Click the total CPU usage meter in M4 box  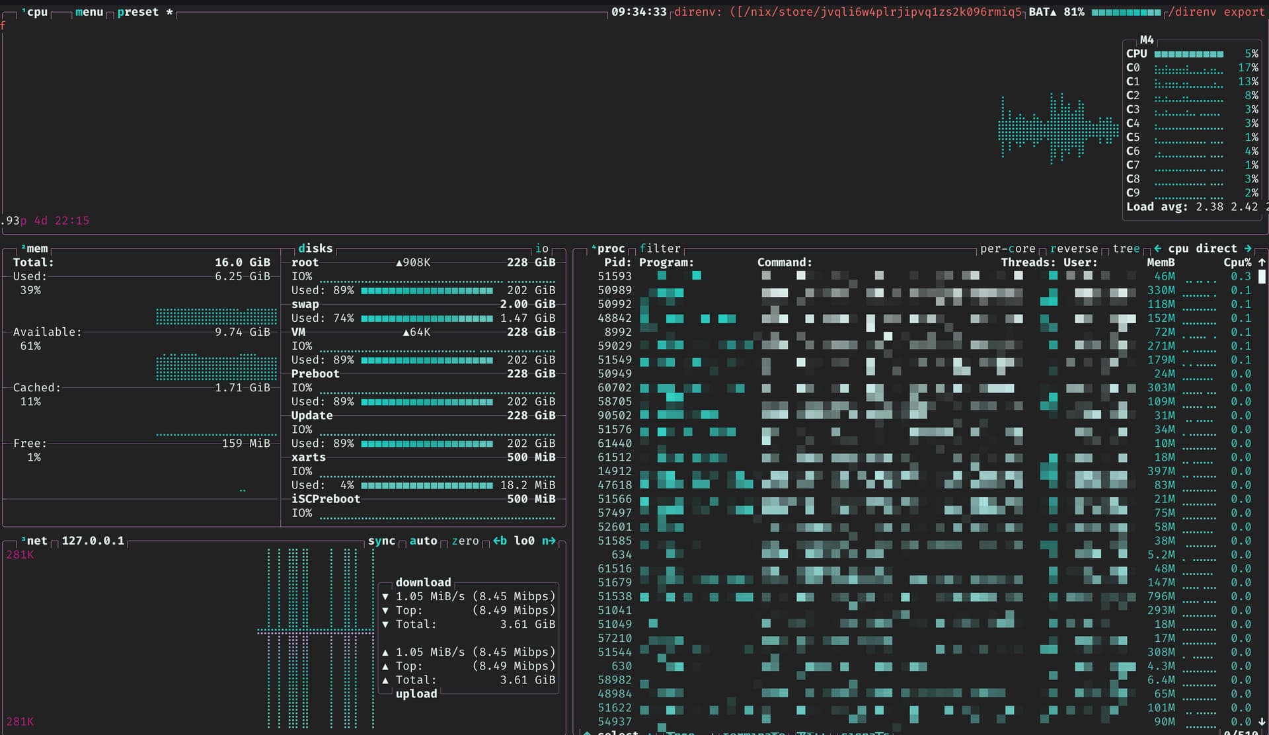point(1188,54)
